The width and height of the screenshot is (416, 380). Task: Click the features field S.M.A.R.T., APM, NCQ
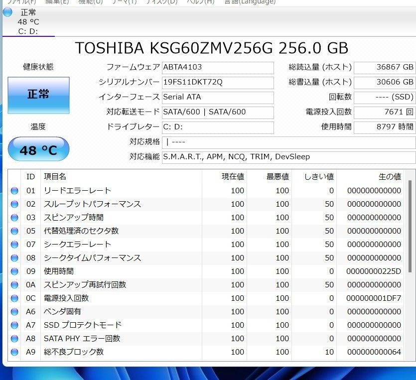(289, 157)
